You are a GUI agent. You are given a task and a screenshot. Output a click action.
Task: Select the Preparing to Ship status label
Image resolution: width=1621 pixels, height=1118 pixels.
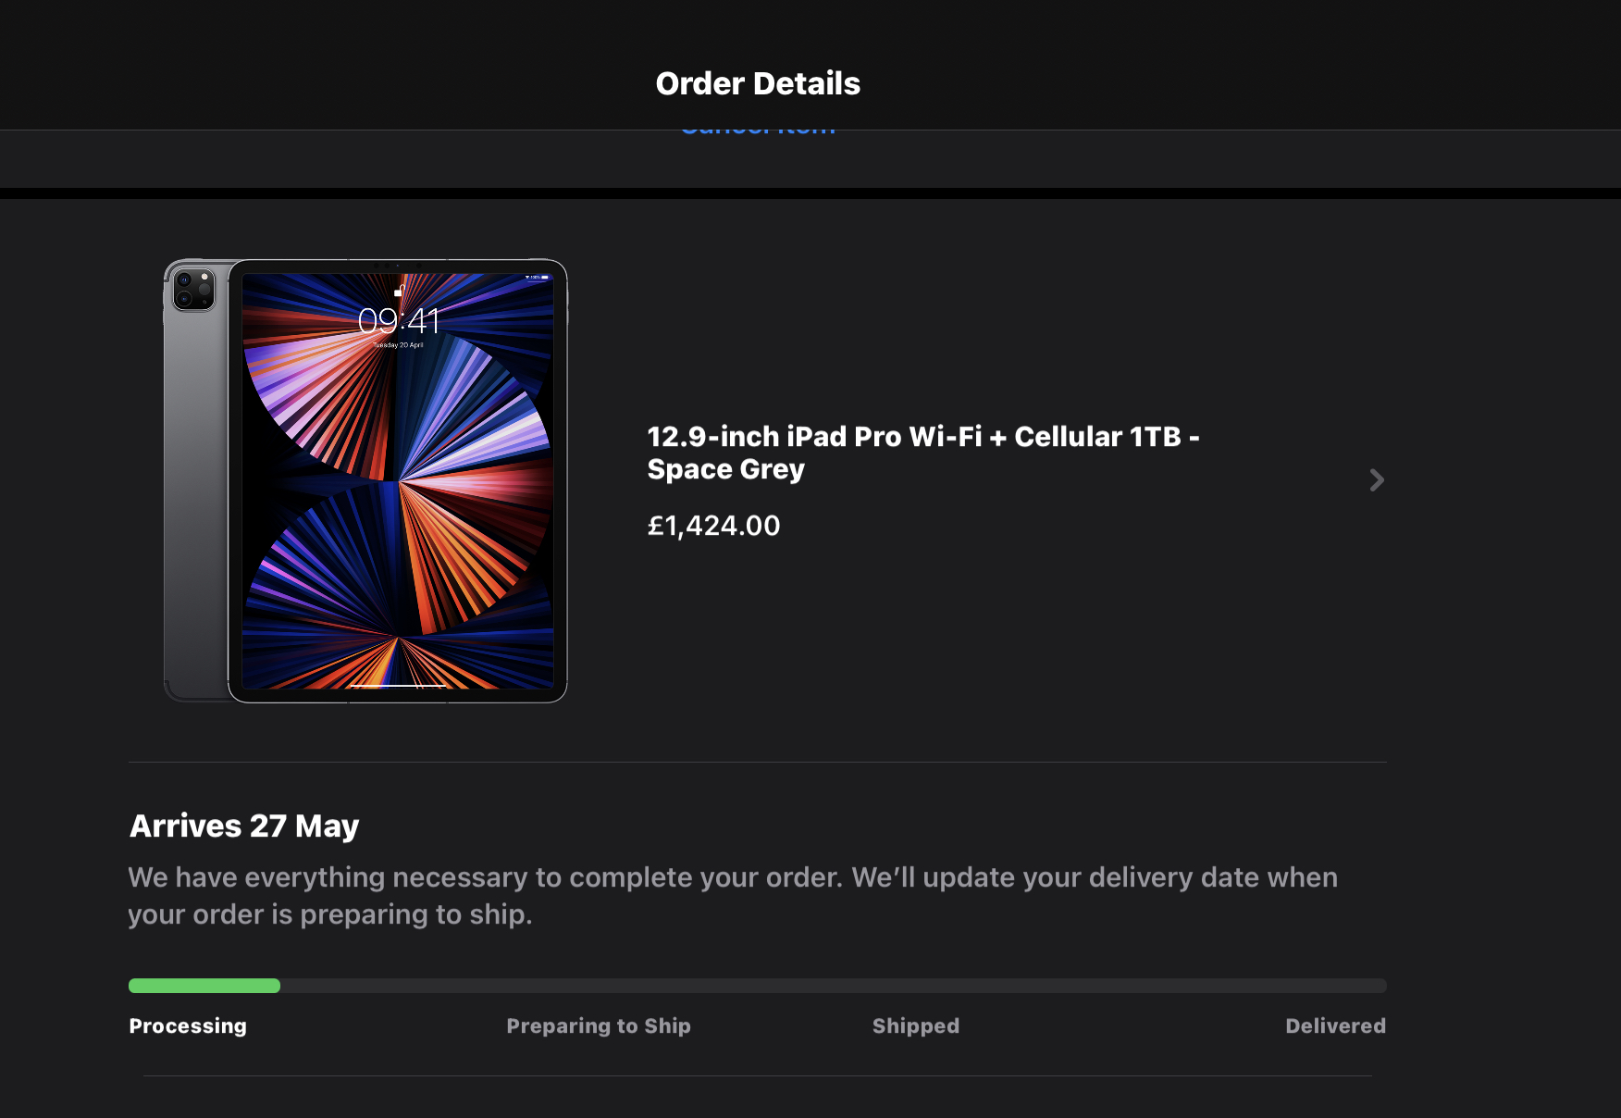pos(599,1025)
